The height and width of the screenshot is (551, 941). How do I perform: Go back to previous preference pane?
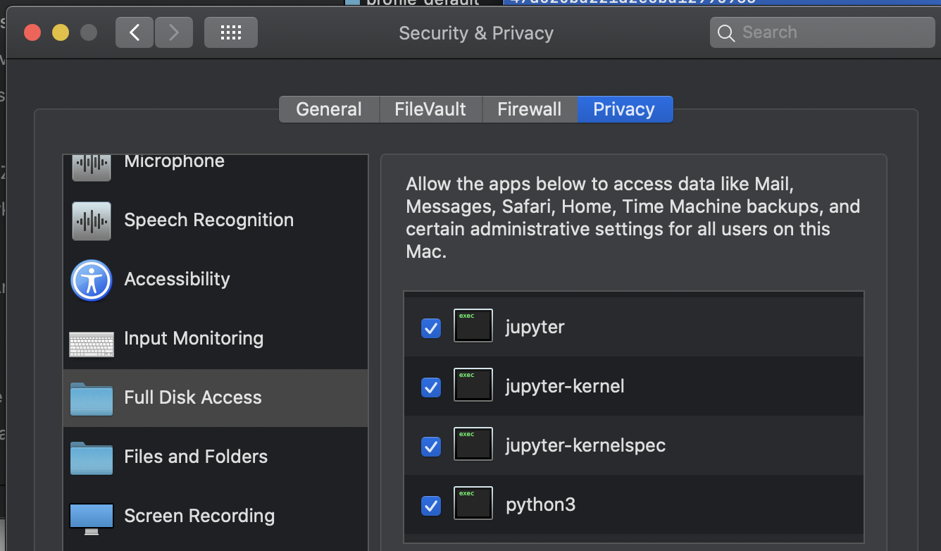(x=134, y=32)
